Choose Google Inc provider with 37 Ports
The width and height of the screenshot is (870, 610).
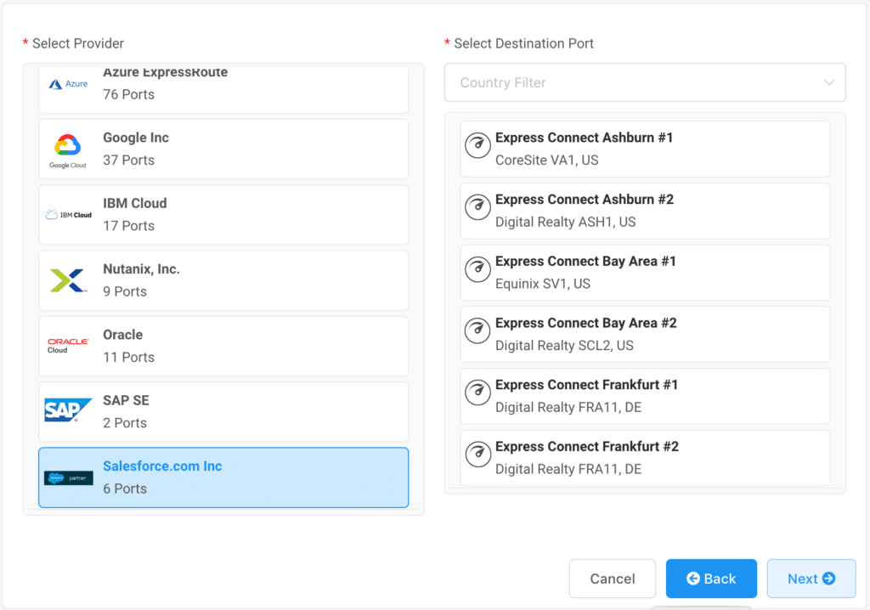[223, 149]
